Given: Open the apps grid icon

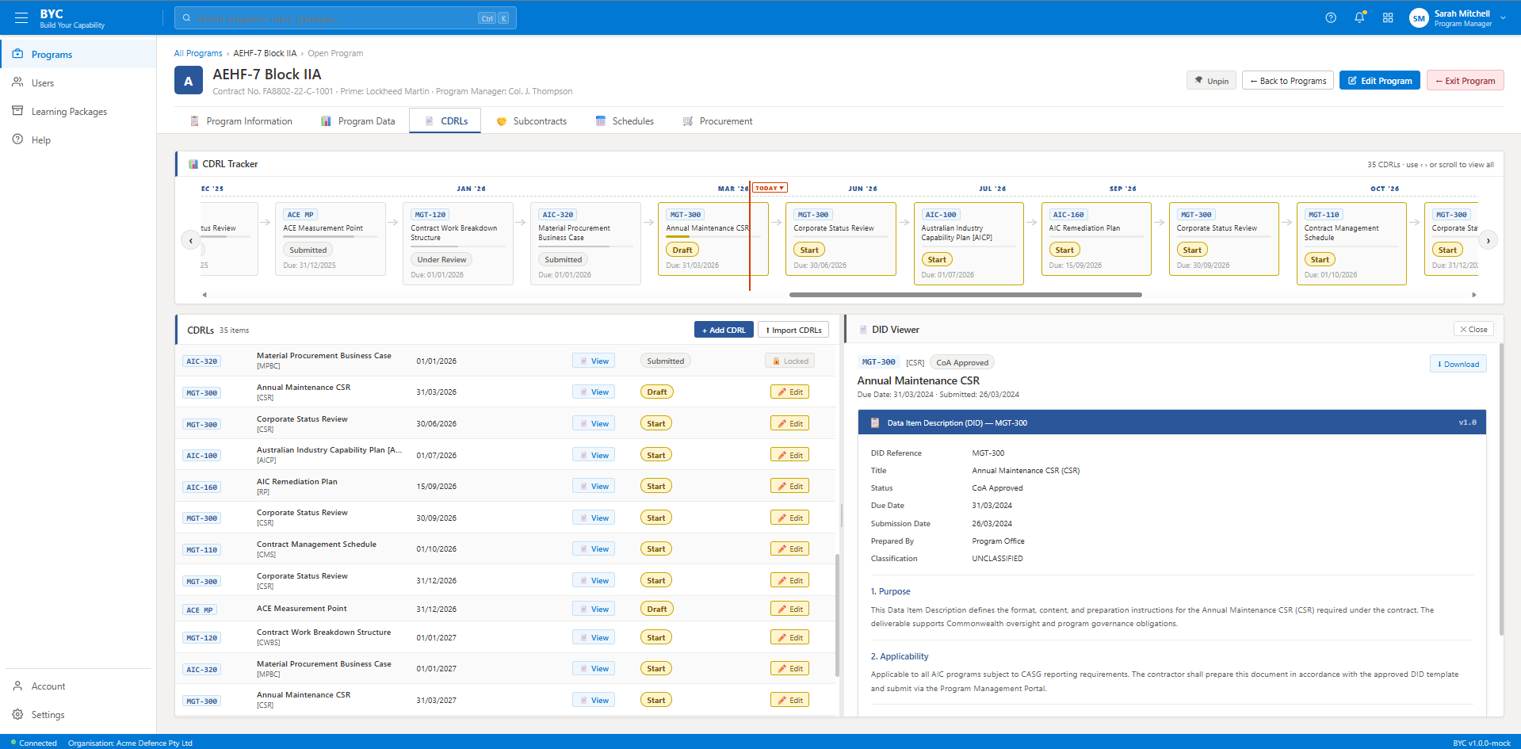Looking at the screenshot, I should [x=1388, y=17].
